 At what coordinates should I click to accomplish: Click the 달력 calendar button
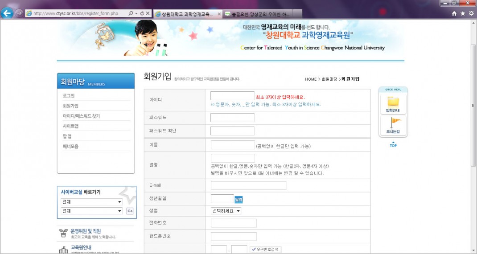(238, 199)
